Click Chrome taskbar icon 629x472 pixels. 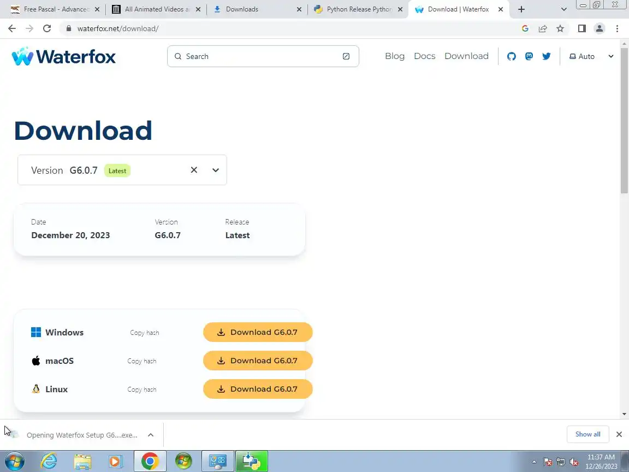coord(150,461)
